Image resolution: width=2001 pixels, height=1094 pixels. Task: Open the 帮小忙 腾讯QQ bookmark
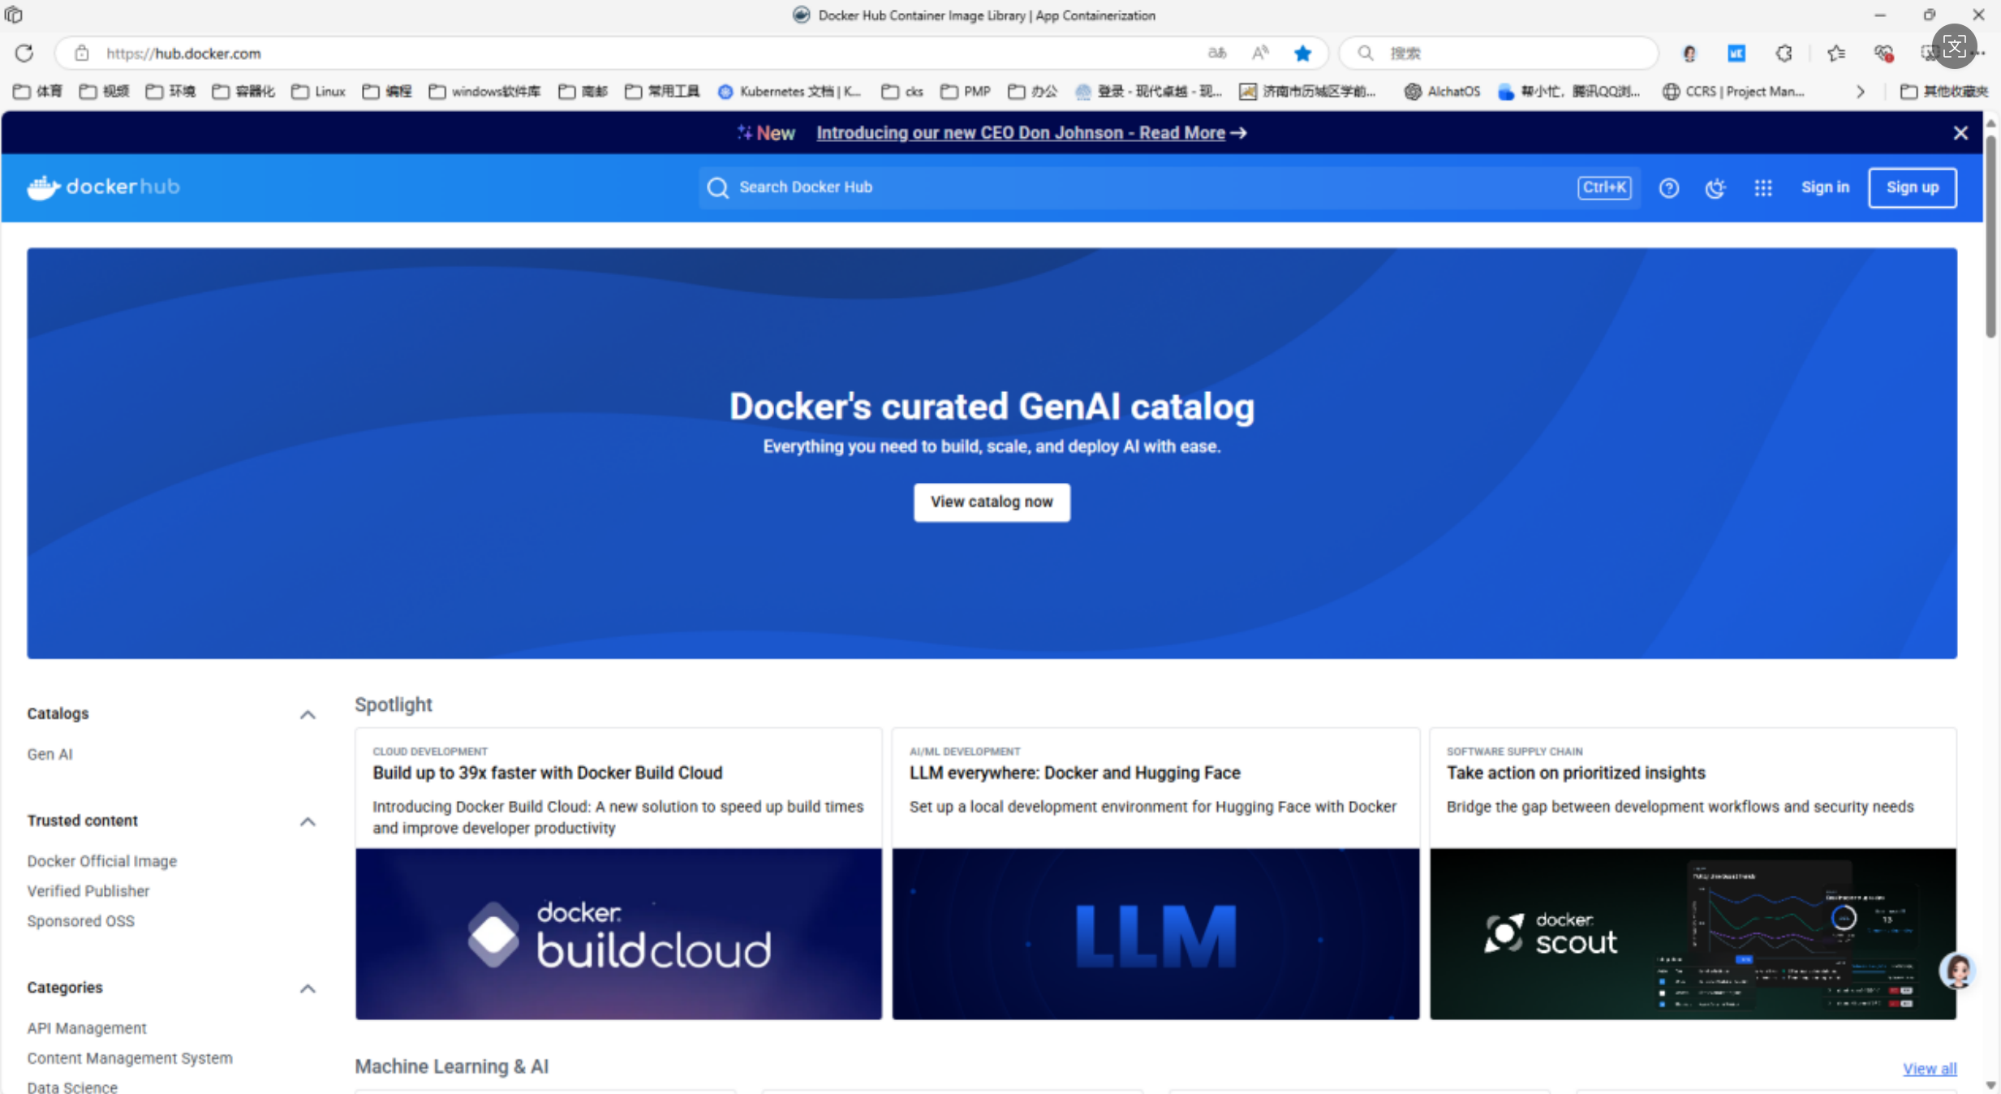[x=1569, y=92]
